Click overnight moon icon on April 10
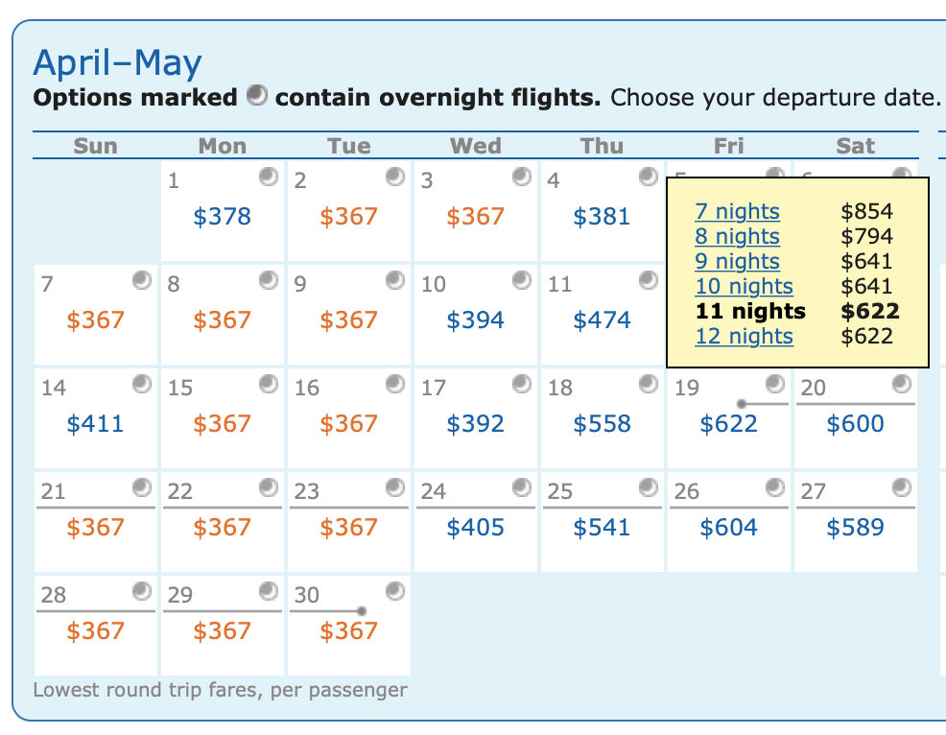This screenshot has height=735, width=946. pyautogui.click(x=522, y=280)
